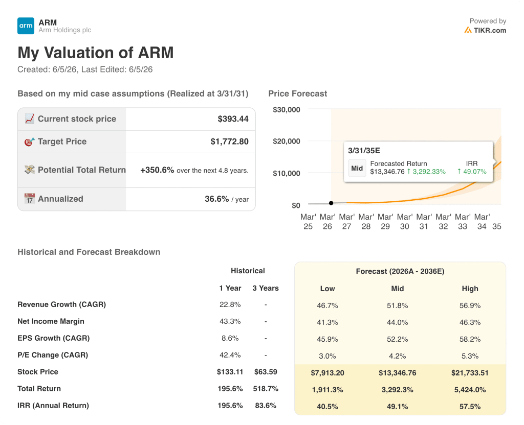Click the High forecast column header
Screen dimensions: 524x425
pos(470,289)
